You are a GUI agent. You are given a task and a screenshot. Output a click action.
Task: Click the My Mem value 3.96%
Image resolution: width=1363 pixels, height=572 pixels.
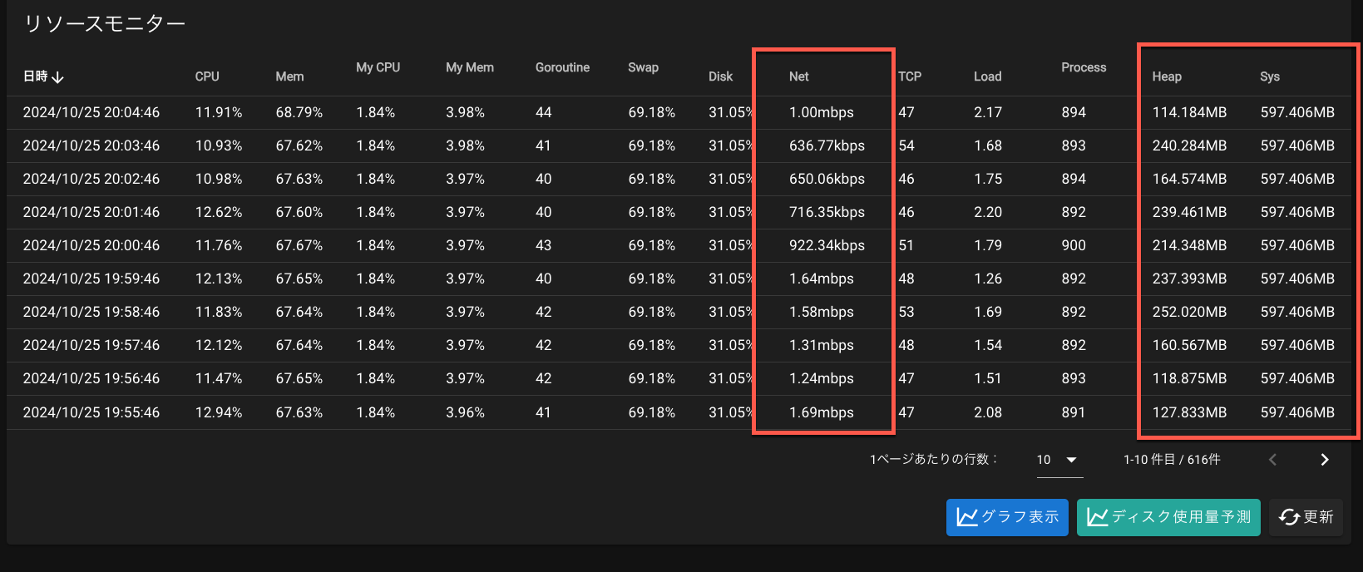click(x=465, y=412)
